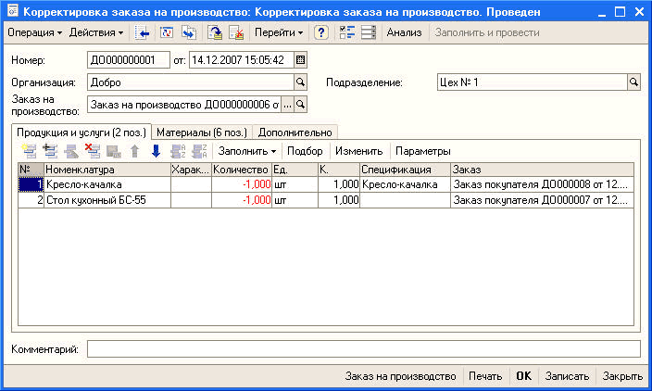Switch to Материалы (6 поз.) tab
This screenshot has width=652, height=391.
click(x=202, y=132)
